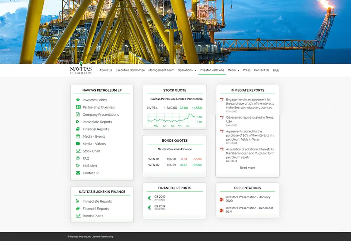Viewport: 351px width, 241px height.
Task: Open Company Presentations link
Action: [101, 114]
